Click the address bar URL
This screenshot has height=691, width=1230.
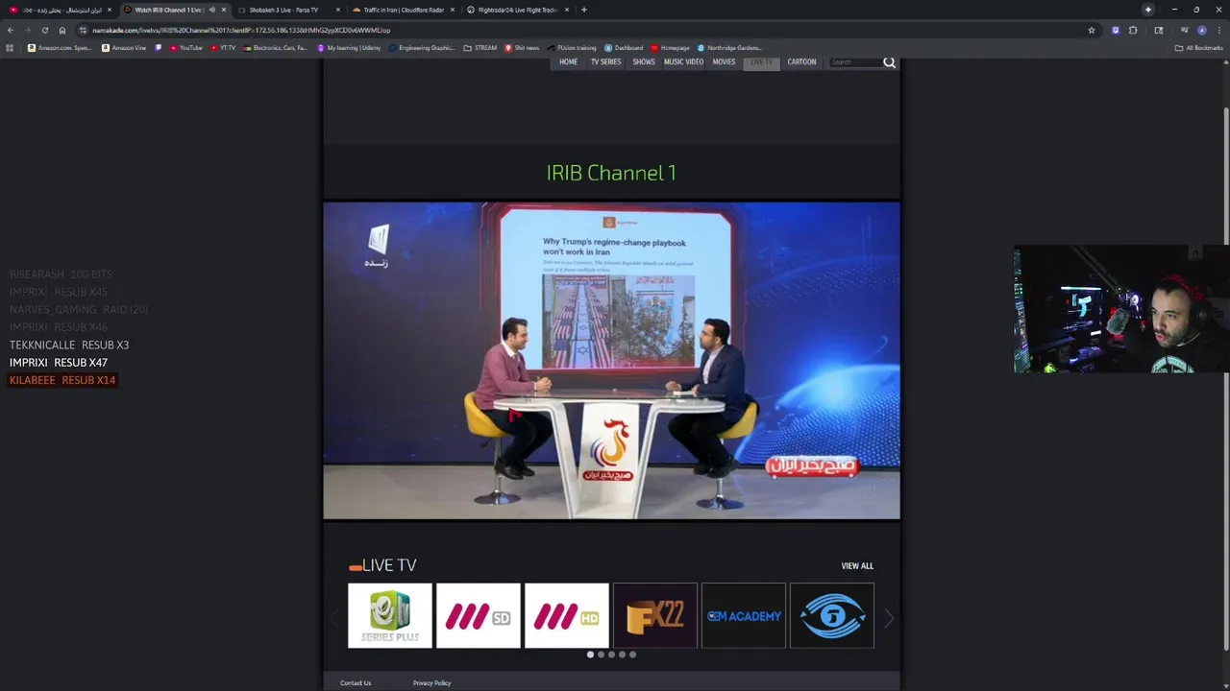click(x=241, y=30)
